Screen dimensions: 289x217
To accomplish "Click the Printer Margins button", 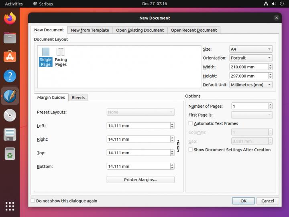I will tap(140, 180).
